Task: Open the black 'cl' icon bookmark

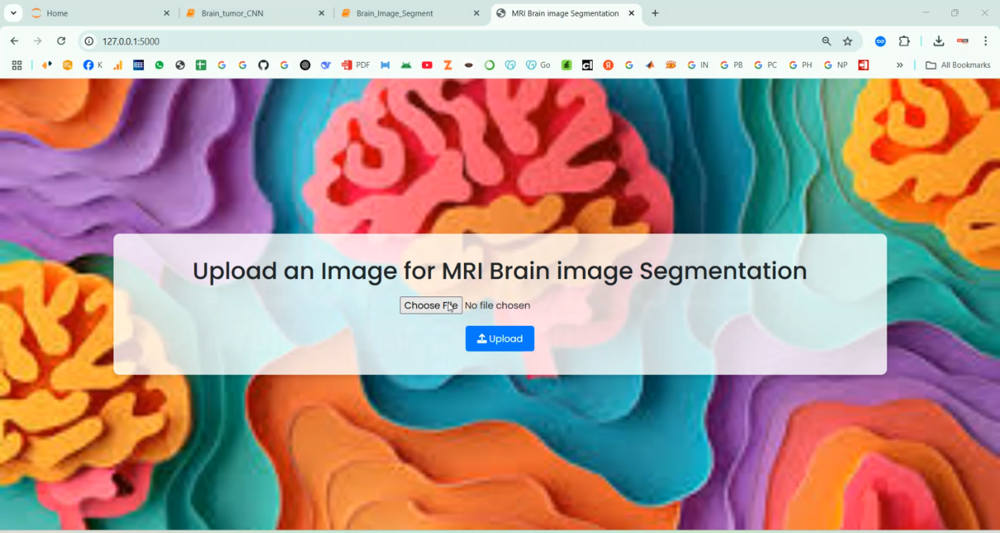Action: (x=587, y=65)
